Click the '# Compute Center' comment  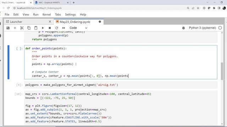[45, 72]
